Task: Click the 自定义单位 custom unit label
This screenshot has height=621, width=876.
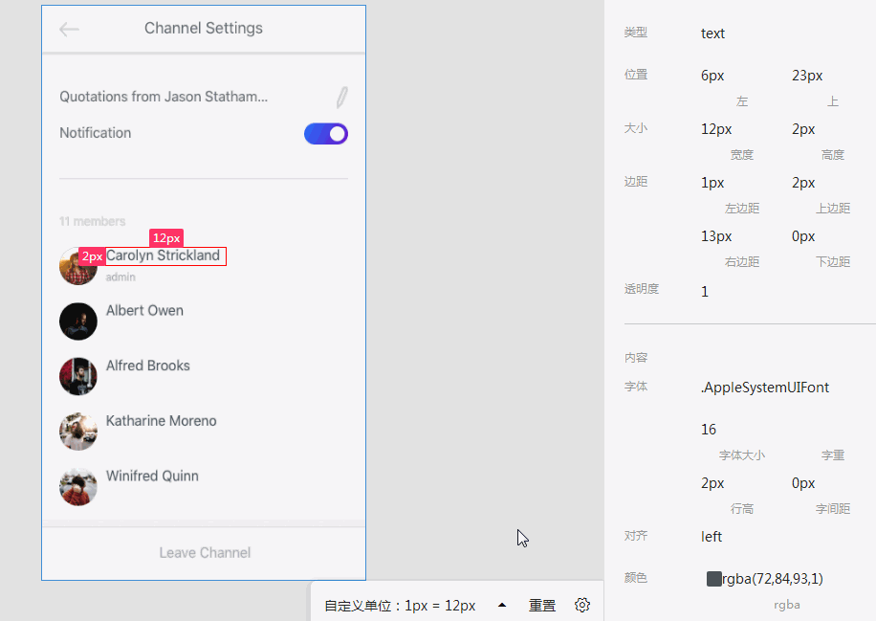Action: click(x=400, y=606)
